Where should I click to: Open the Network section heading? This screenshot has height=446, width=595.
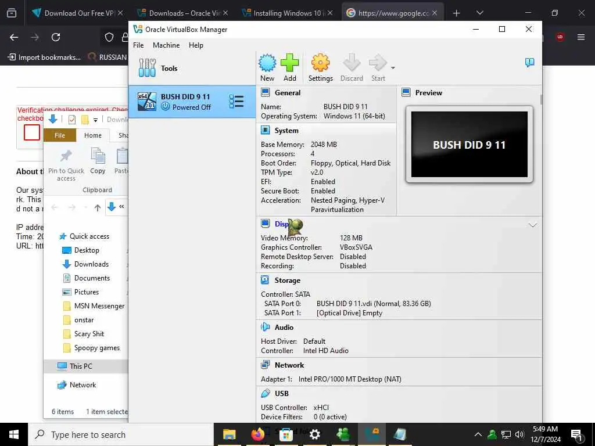coord(289,365)
